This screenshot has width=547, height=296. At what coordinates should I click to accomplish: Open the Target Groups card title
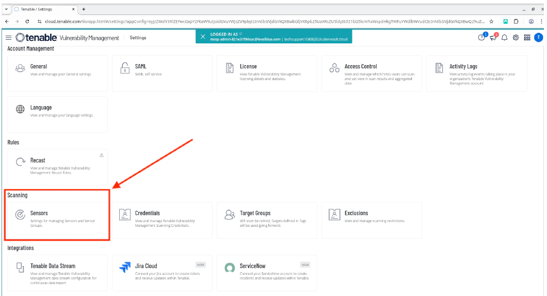coord(255,213)
